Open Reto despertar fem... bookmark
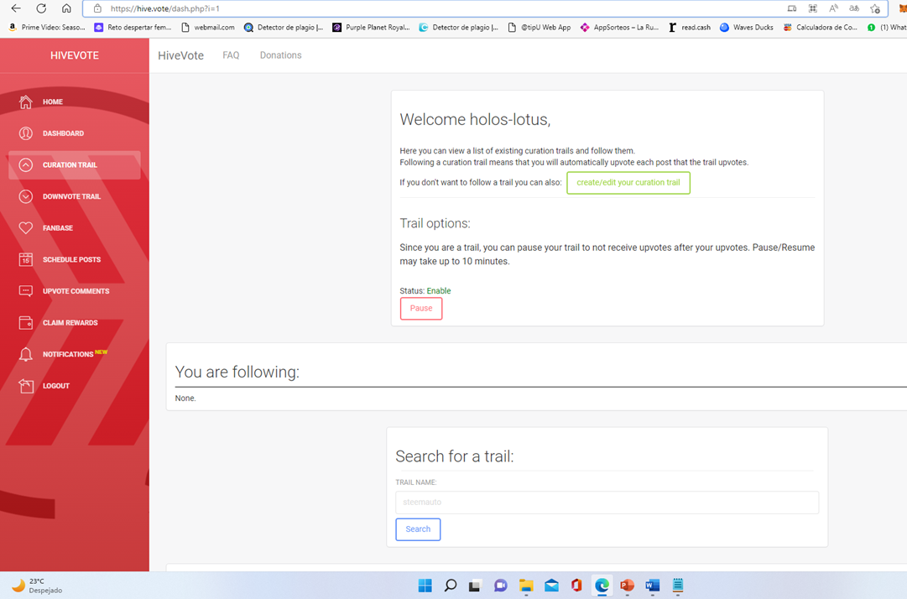 point(133,27)
